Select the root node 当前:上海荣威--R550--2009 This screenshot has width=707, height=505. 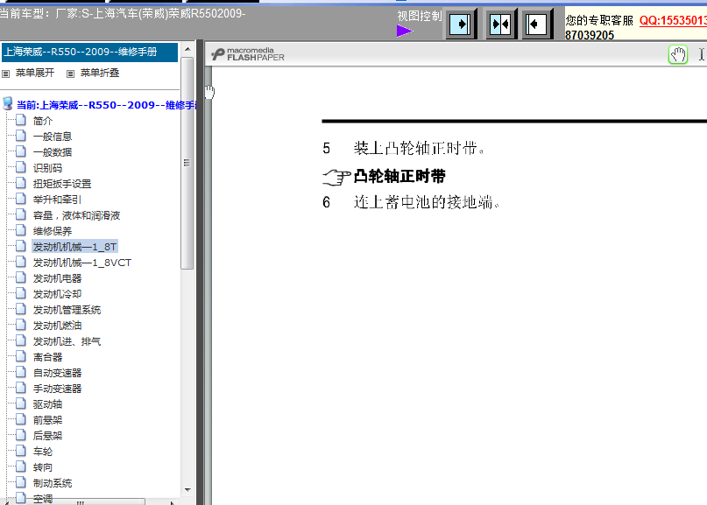click(x=106, y=105)
